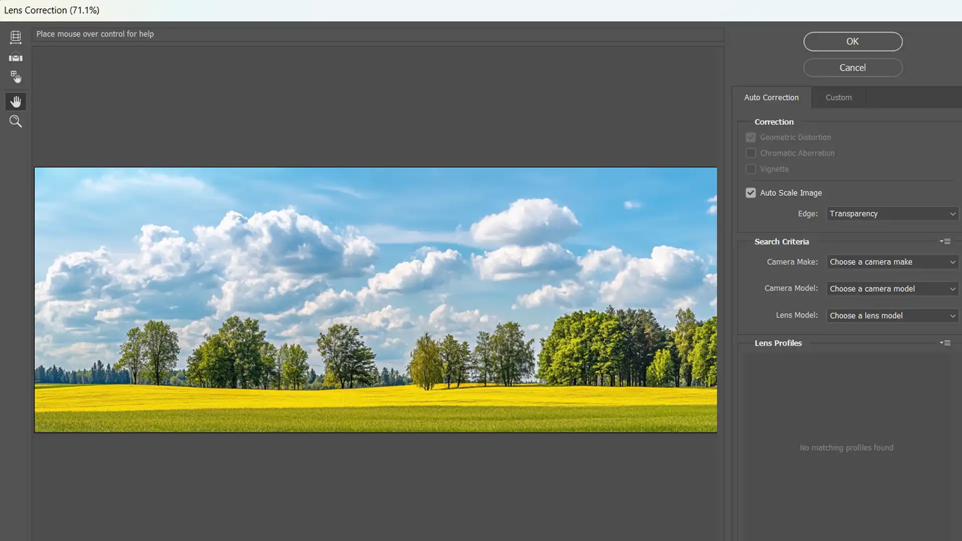The width and height of the screenshot is (962, 541).
Task: Click the OK button
Action: tap(852, 41)
